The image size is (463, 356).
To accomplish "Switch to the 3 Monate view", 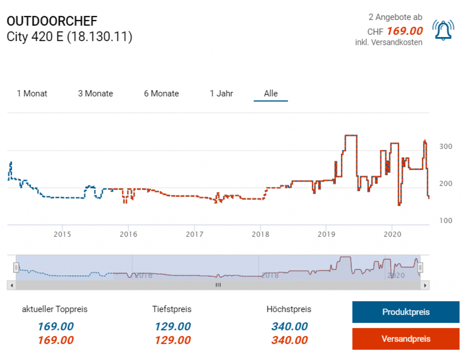I will (x=95, y=94).
